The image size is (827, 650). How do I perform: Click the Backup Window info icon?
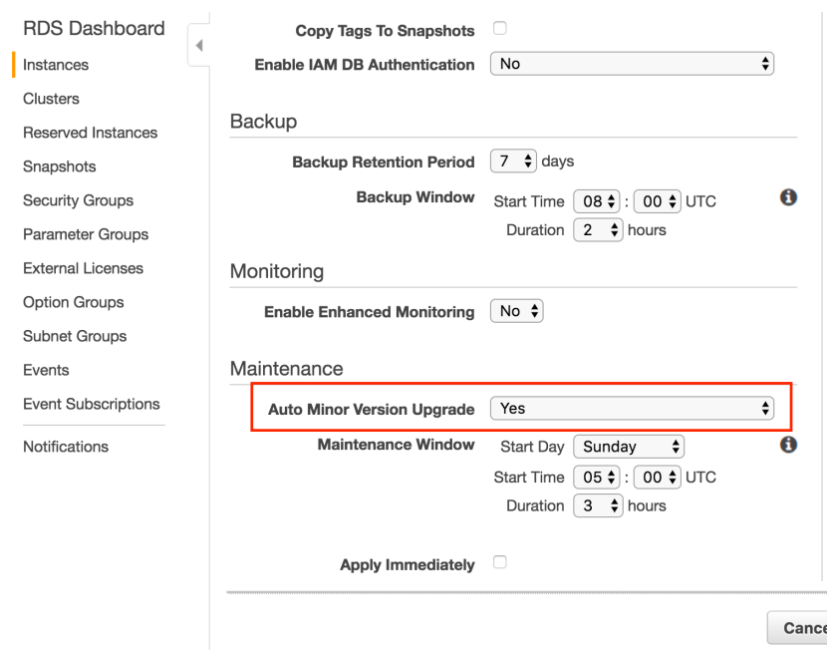[x=788, y=198]
